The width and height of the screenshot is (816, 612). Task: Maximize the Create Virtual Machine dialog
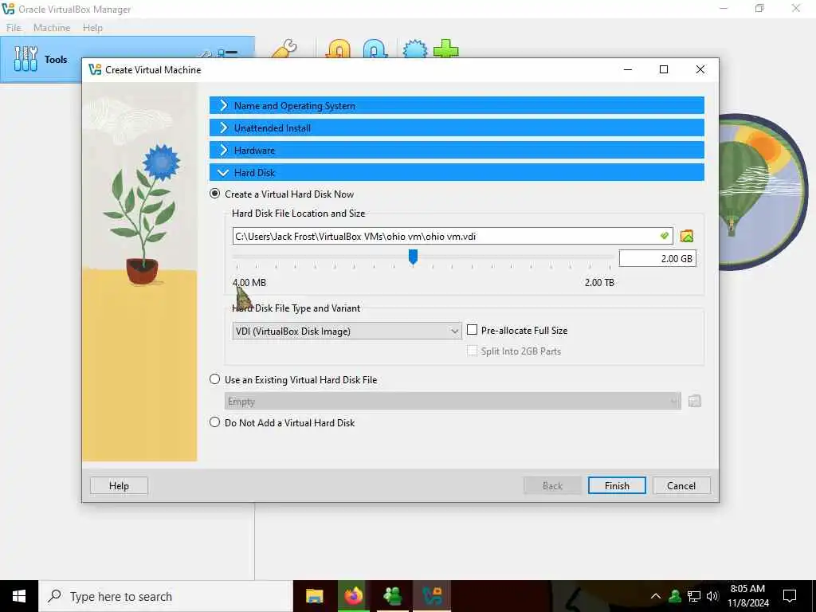click(x=664, y=69)
